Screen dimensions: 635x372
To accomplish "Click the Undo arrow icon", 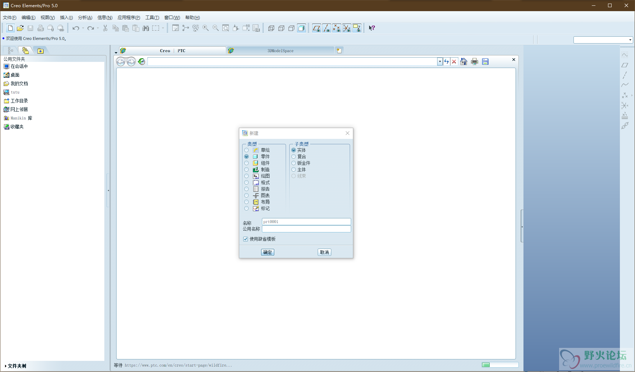I will [76, 28].
